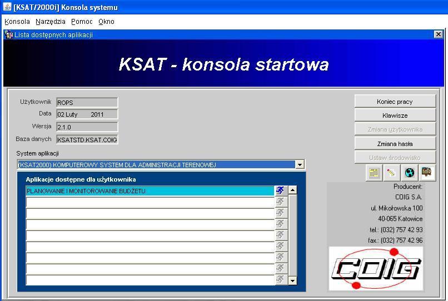This screenshot has height=301, width=448.
Task: Click the application list scroll-down arrow
Action: [x=292, y=280]
